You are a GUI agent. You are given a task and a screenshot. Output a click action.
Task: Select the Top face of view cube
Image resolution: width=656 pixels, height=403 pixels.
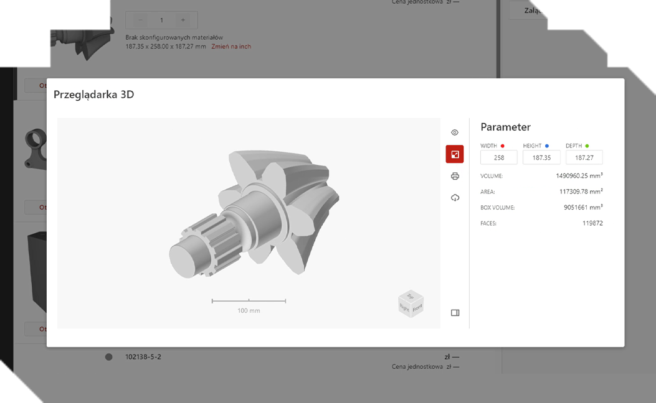[411, 296]
